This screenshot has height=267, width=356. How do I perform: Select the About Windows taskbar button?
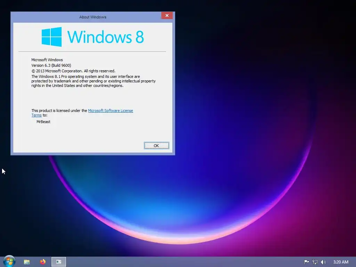pyautogui.click(x=59, y=262)
